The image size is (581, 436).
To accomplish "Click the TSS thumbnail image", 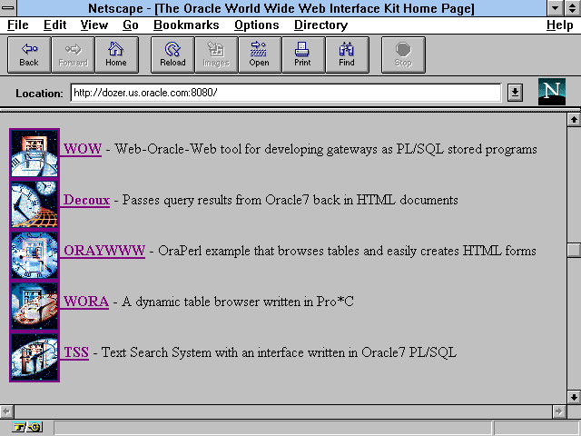I will (x=34, y=356).
